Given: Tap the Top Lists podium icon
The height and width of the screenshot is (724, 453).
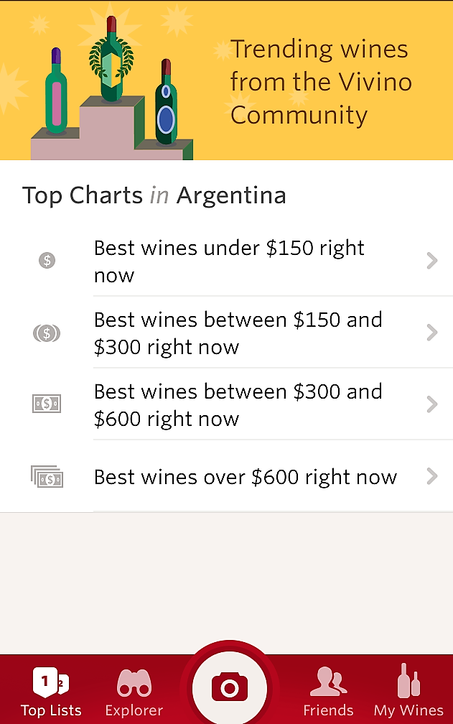Looking at the screenshot, I should click(51, 682).
